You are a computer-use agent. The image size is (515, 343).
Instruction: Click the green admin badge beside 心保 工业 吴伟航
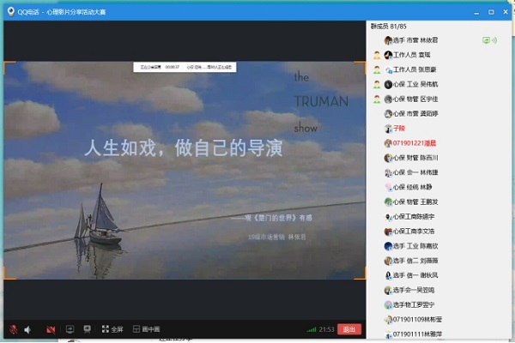pos(377,84)
